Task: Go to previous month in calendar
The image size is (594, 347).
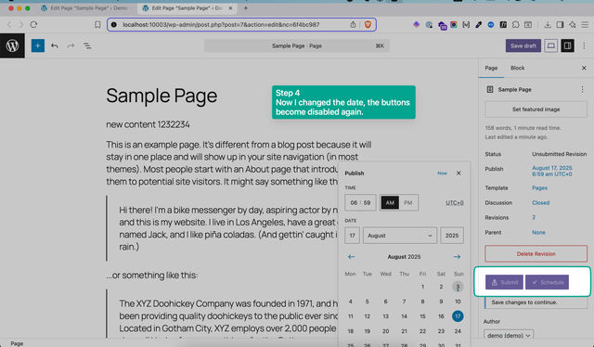Action: [351, 257]
